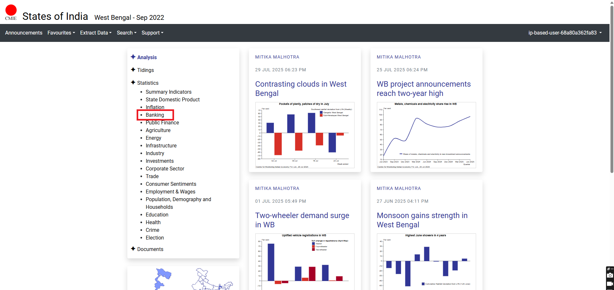Click the camera screenshot icon
The image size is (614, 290).
pyautogui.click(x=610, y=275)
